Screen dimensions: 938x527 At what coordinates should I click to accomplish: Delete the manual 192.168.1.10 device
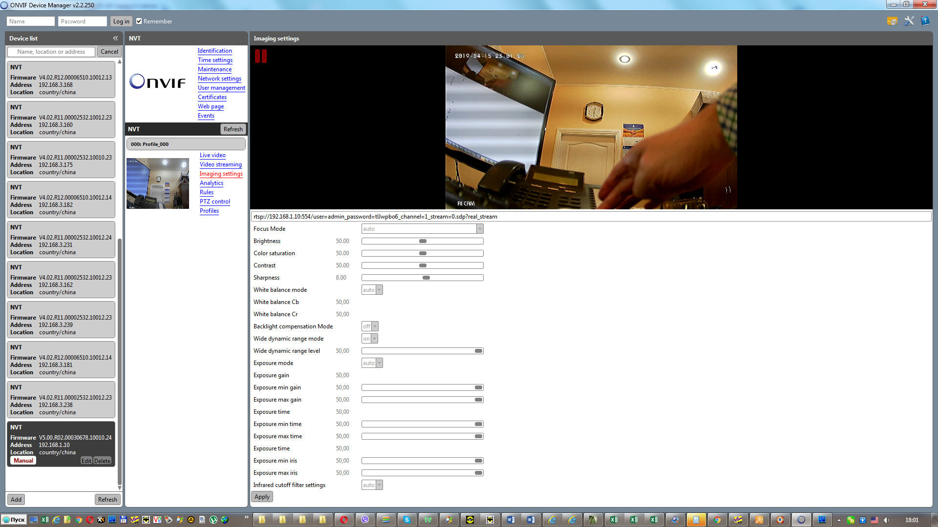(102, 461)
